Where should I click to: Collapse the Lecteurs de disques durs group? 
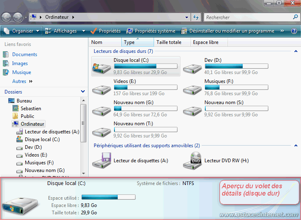[296, 51]
